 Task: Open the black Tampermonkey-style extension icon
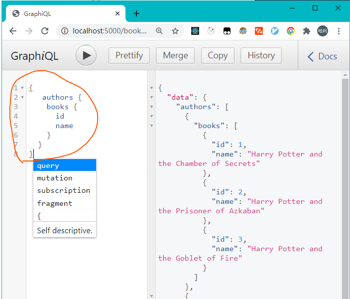(x=227, y=31)
